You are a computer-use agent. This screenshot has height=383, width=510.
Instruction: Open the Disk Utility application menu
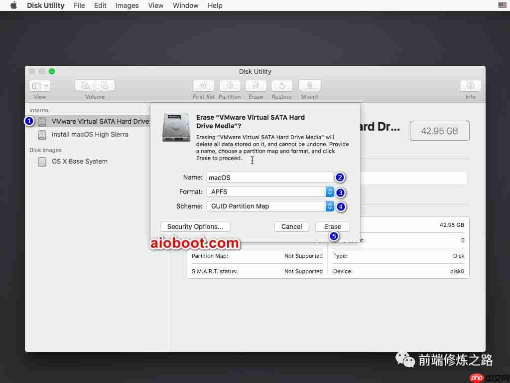point(45,5)
